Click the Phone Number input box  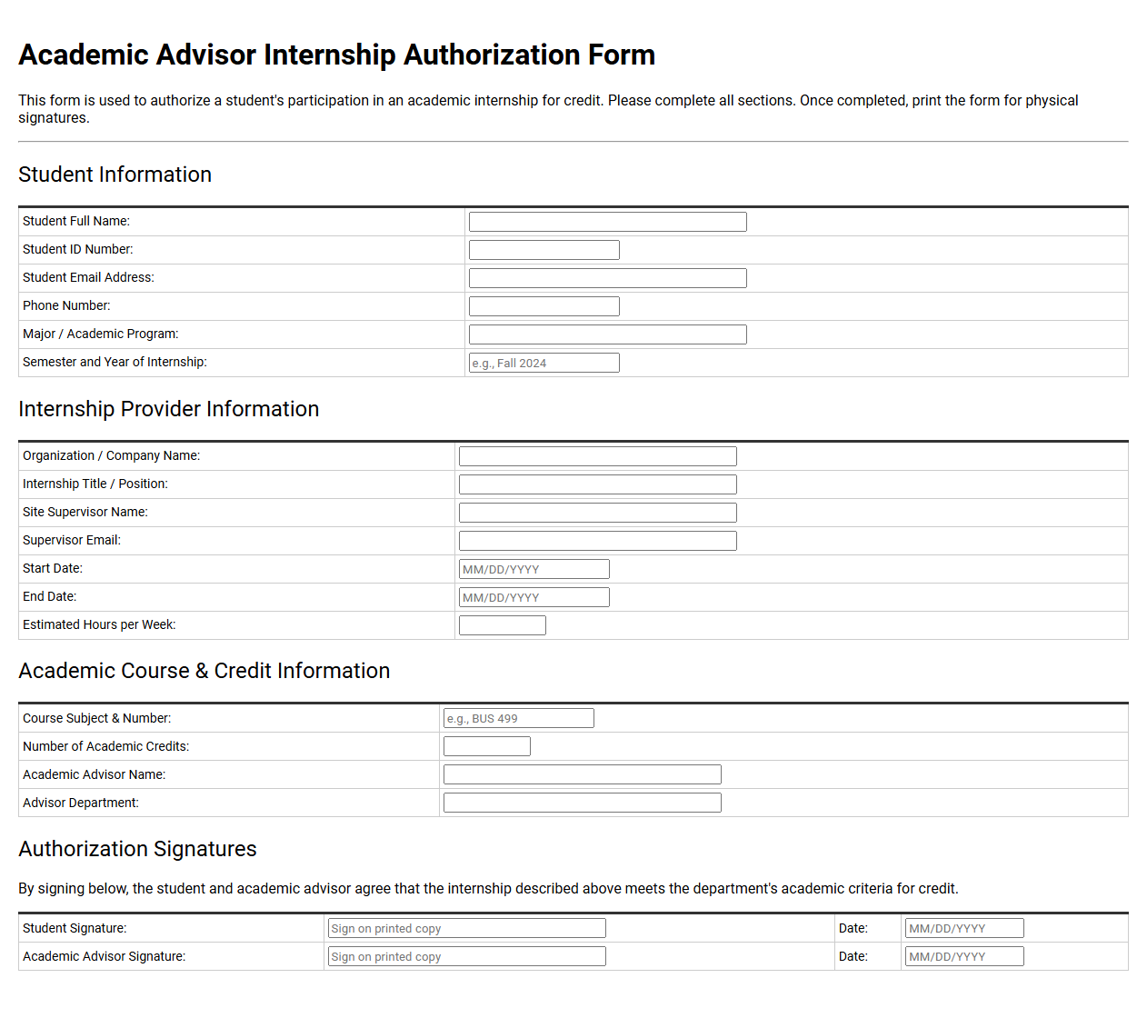(544, 306)
